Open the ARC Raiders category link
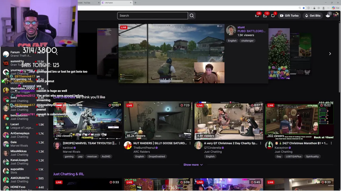The height and width of the screenshot is (191, 341). tap(141, 152)
